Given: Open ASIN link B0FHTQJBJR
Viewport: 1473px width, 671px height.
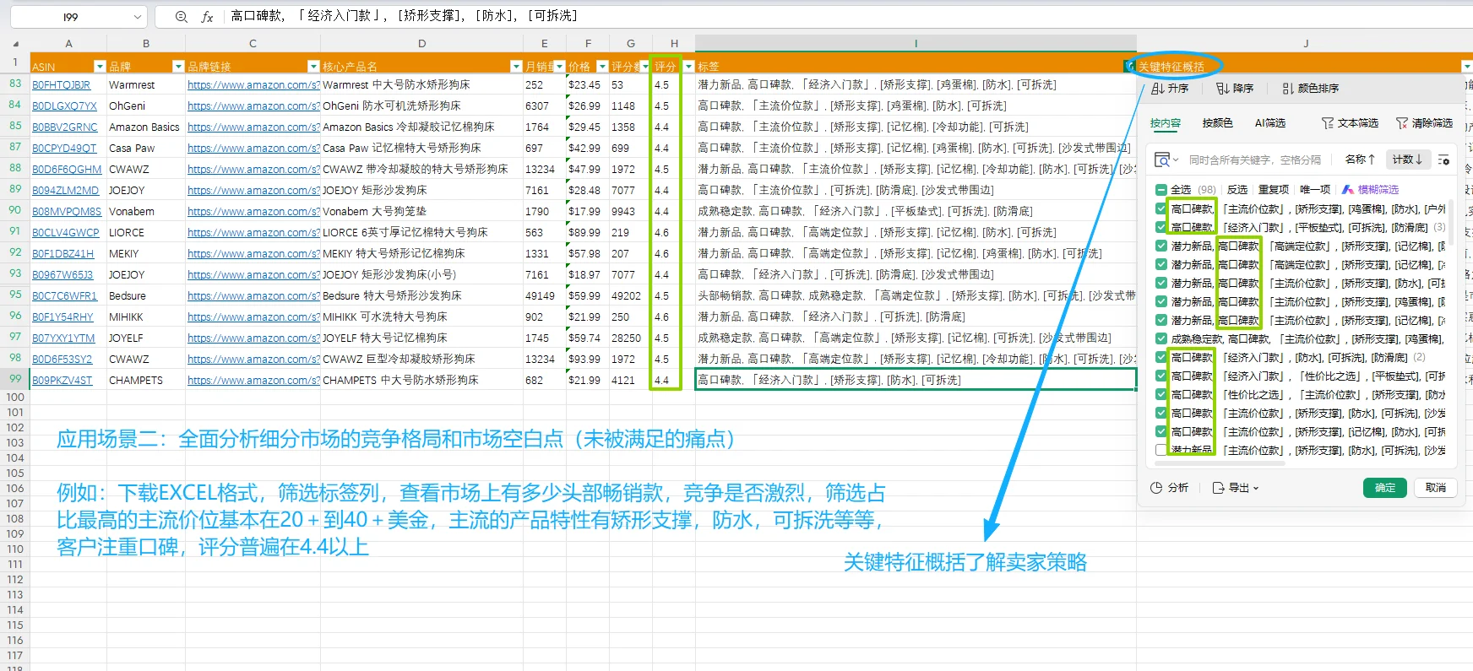Looking at the screenshot, I should pos(61,85).
